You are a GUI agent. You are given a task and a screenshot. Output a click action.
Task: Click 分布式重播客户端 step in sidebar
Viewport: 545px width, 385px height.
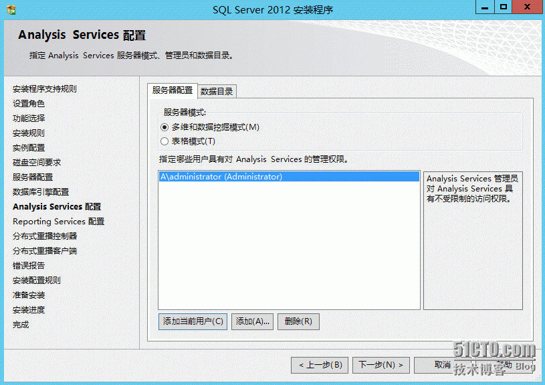(x=45, y=251)
